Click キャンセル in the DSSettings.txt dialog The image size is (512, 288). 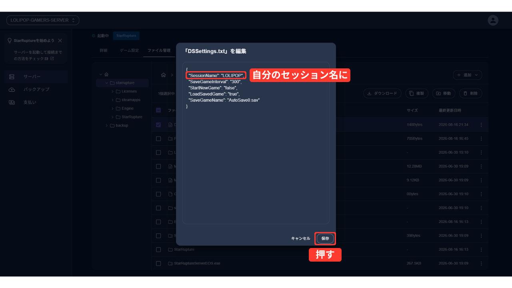tap(300, 238)
